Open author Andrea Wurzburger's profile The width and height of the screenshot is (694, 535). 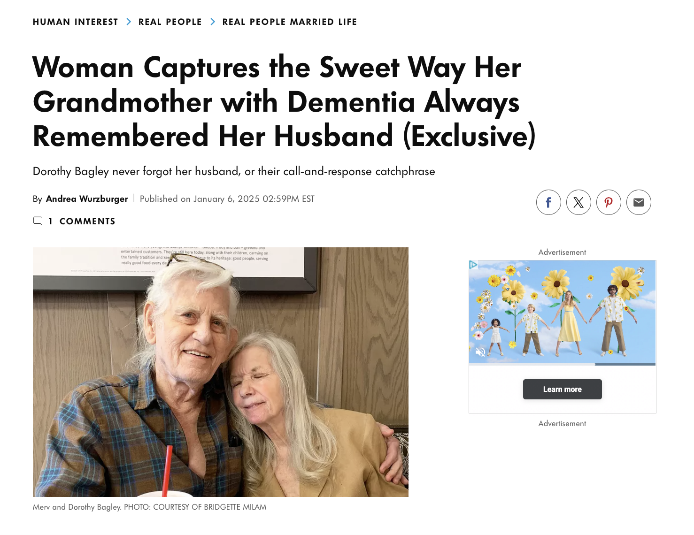click(x=87, y=199)
